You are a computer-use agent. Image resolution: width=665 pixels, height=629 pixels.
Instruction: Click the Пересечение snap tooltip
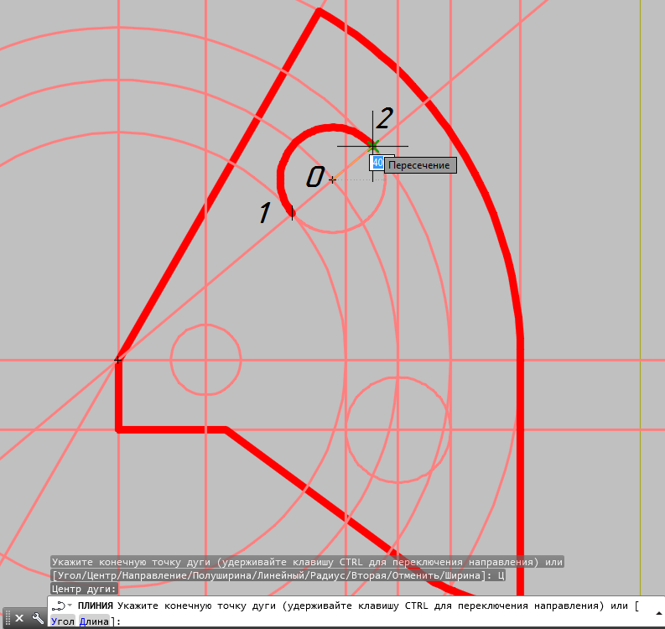[420, 165]
